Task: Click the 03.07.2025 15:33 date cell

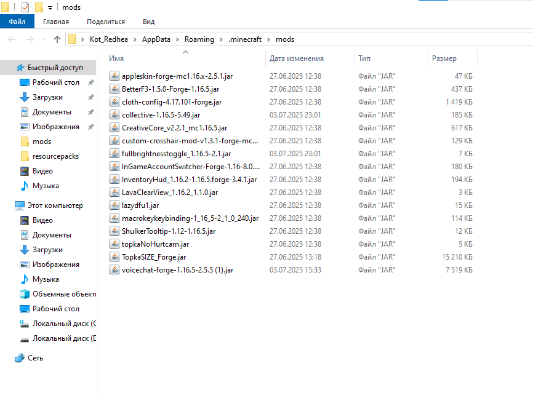Action: coord(295,270)
